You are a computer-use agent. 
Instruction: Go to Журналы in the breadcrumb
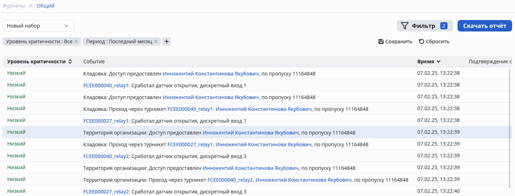pyautogui.click(x=14, y=6)
